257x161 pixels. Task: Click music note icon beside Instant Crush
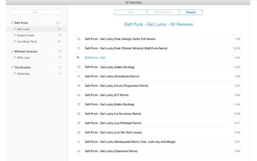tap(15, 35)
